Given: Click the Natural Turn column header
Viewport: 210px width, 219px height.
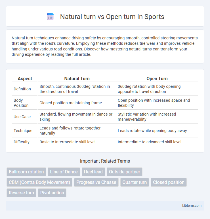Looking at the screenshot, I should click(77, 79).
